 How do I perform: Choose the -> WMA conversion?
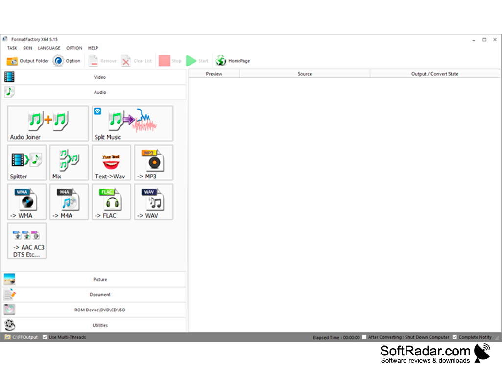[x=27, y=201]
